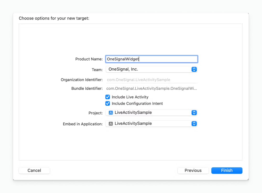Image resolution: width=262 pixels, height=193 pixels.
Task: Click LiveActivitySample in Project popup
Action: 133,113
